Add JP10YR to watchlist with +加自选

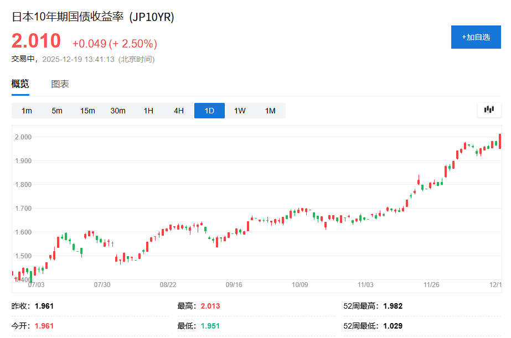point(476,37)
